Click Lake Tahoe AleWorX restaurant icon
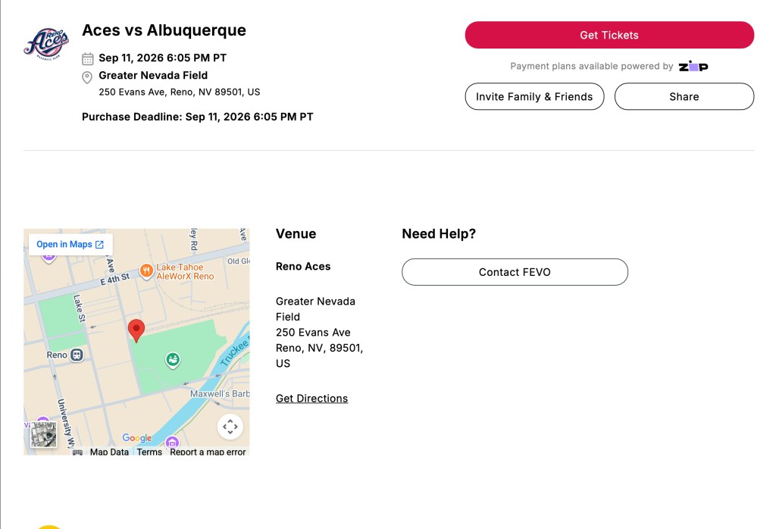 146,271
